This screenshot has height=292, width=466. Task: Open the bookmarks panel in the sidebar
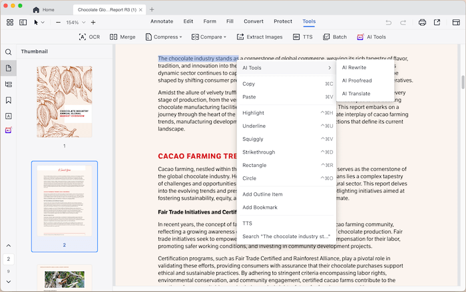click(9, 100)
